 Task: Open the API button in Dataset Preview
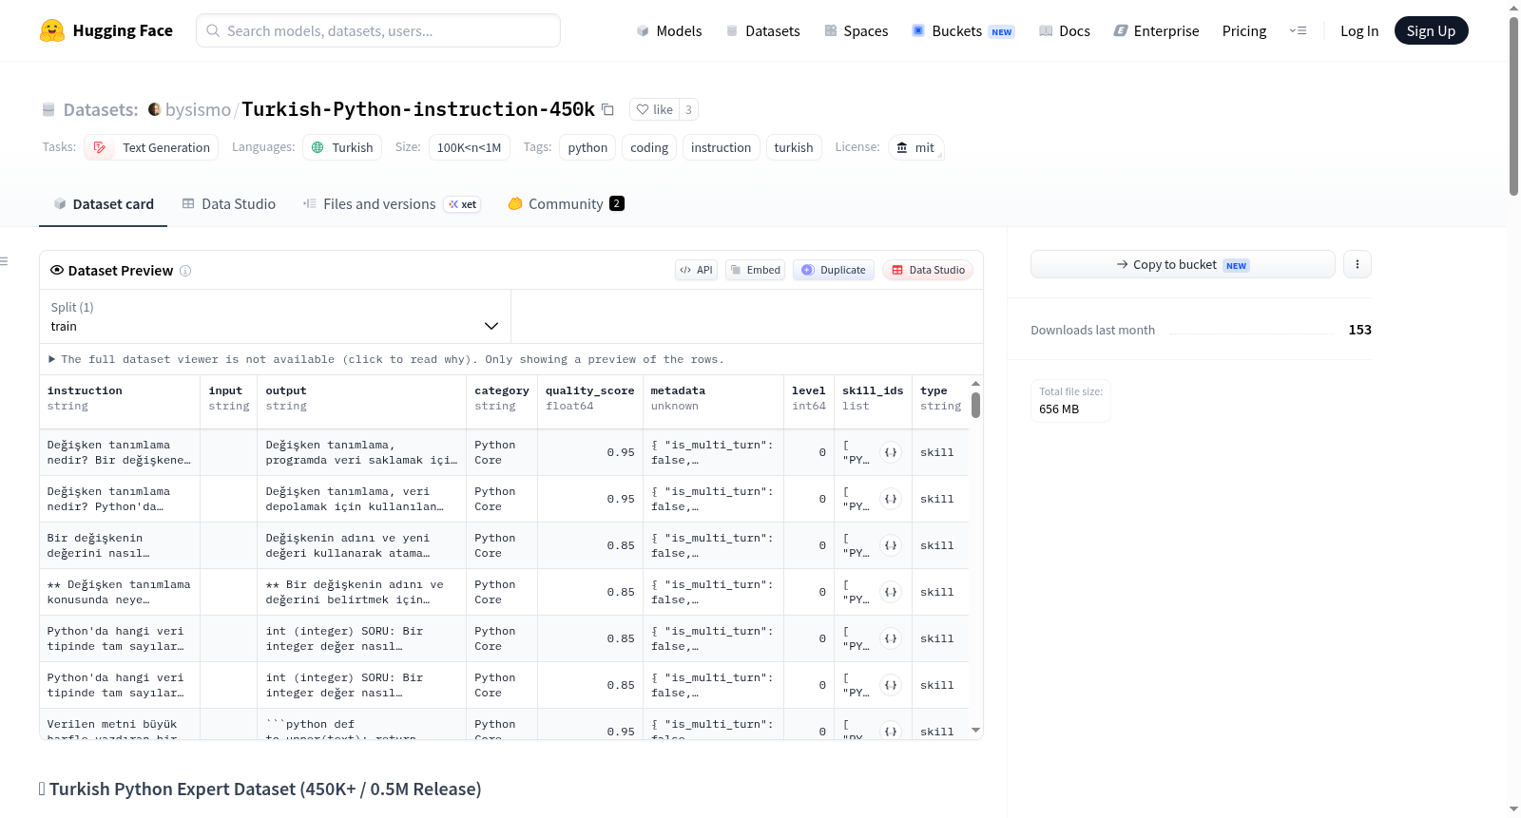point(696,270)
